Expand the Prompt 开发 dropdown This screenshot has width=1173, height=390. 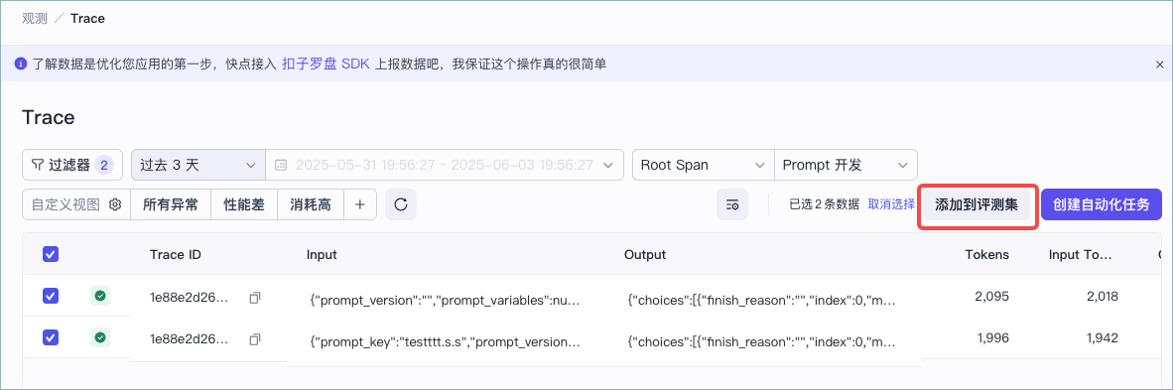coord(847,165)
